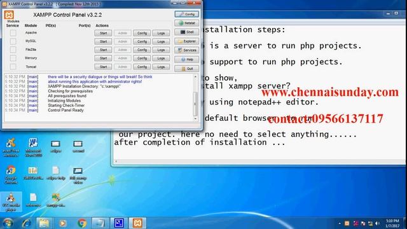Open Apache Config dropdown
Screen dimensions: 407x229
coord(142,33)
